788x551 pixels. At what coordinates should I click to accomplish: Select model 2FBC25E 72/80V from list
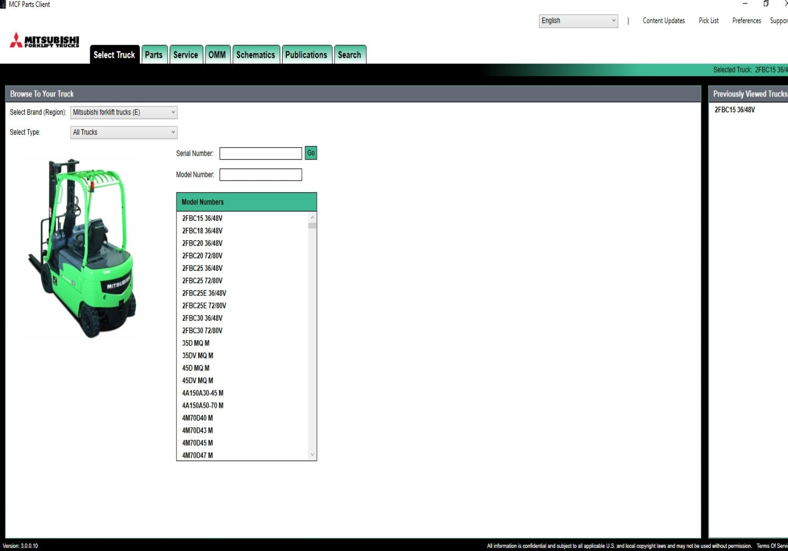point(204,306)
